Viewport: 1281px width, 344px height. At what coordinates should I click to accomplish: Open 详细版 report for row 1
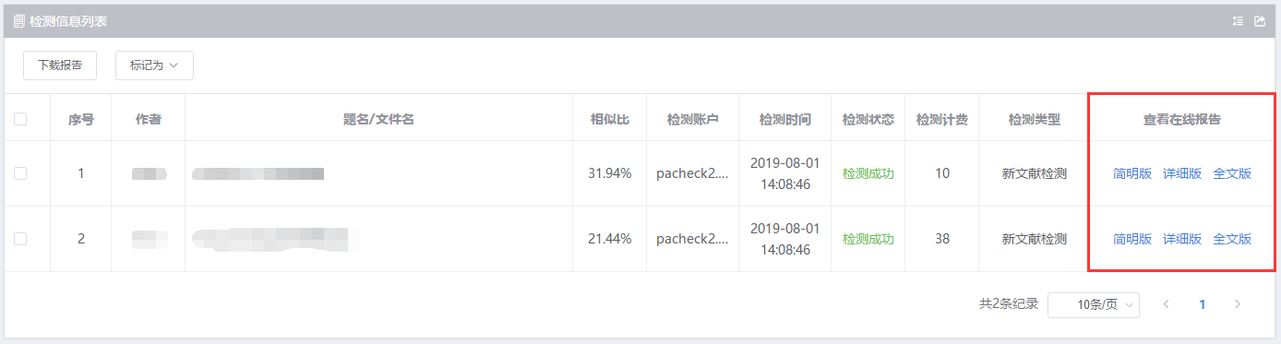coord(1182,173)
